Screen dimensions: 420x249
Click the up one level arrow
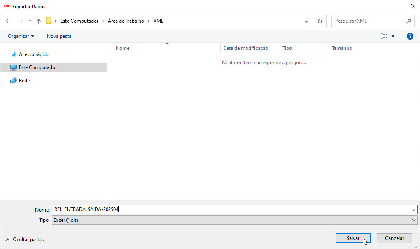(39, 21)
